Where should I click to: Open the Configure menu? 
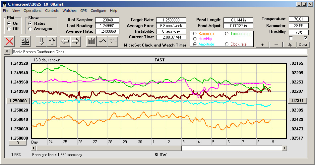(x=98, y=11)
